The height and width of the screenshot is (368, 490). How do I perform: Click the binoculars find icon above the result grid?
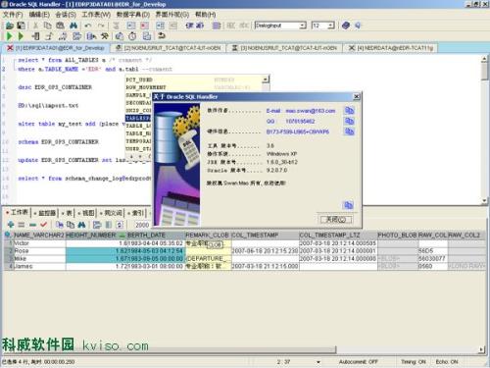81,225
